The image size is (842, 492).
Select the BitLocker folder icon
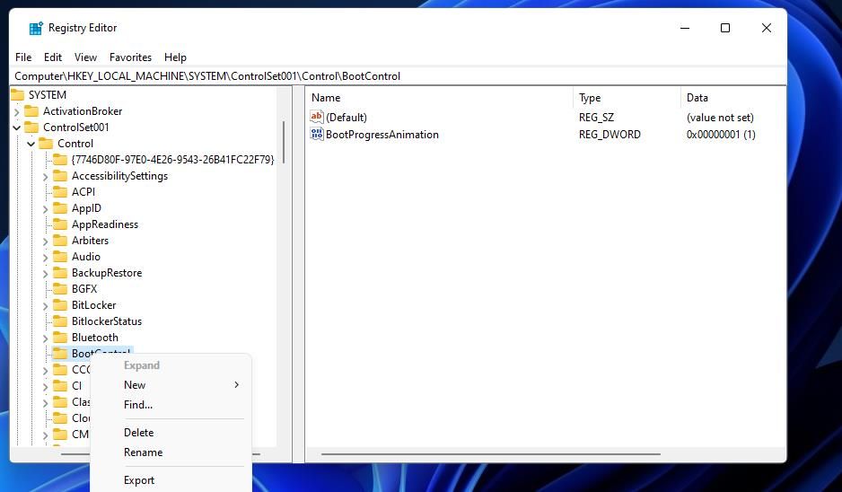pyautogui.click(x=60, y=304)
